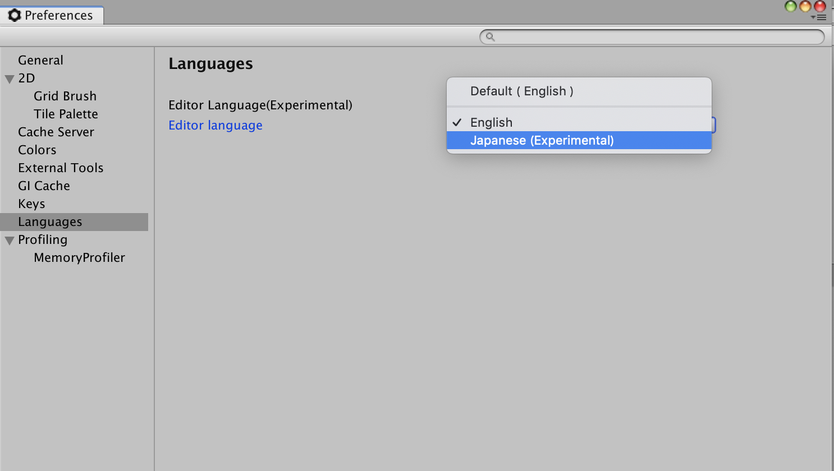Viewport: 834px width, 471px height.
Task: Go to Cache Server settings
Action: click(x=56, y=132)
